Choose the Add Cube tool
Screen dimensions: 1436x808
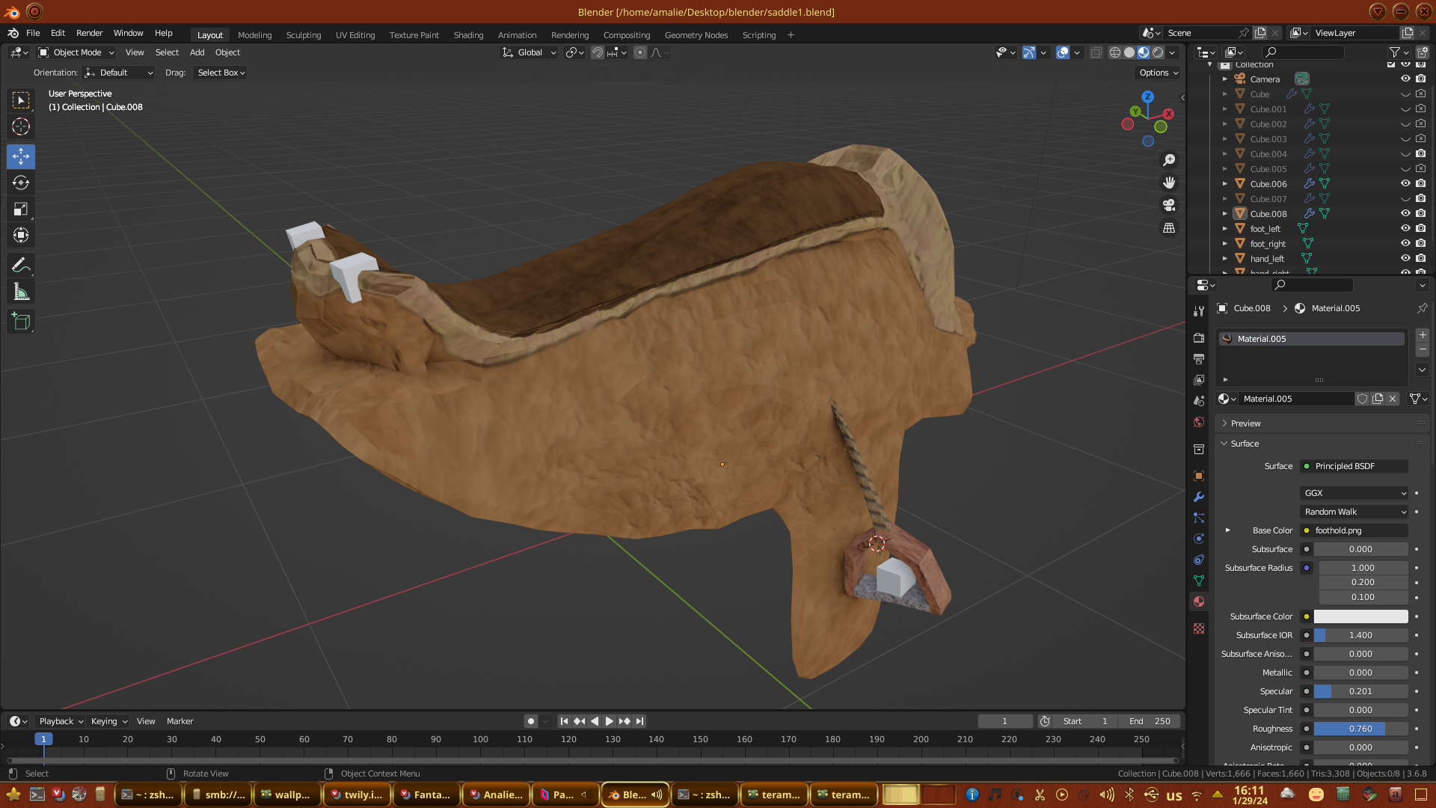(x=21, y=322)
